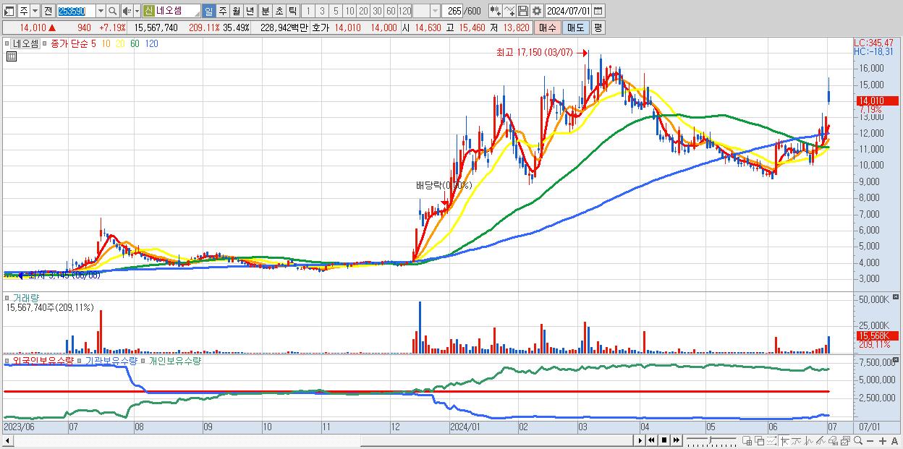Select the 일 daily period toggle
This screenshot has width=903, height=449.
[208, 11]
